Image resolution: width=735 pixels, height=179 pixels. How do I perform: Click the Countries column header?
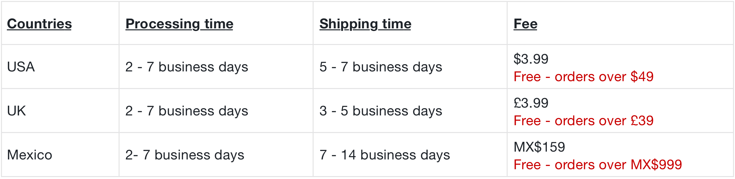pyautogui.click(x=39, y=24)
